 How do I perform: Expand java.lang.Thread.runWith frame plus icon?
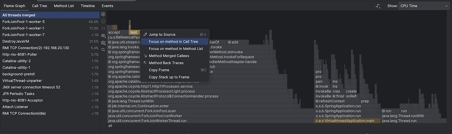tap(110, 101)
